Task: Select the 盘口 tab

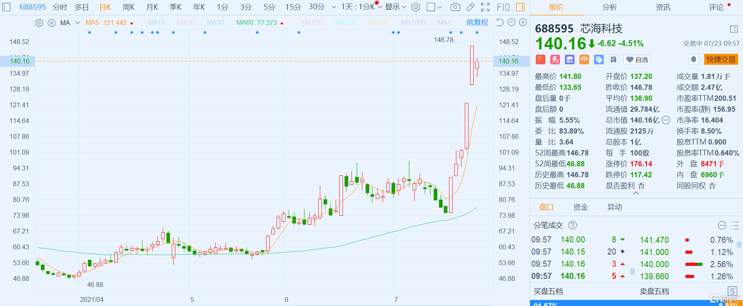Action: (x=547, y=207)
